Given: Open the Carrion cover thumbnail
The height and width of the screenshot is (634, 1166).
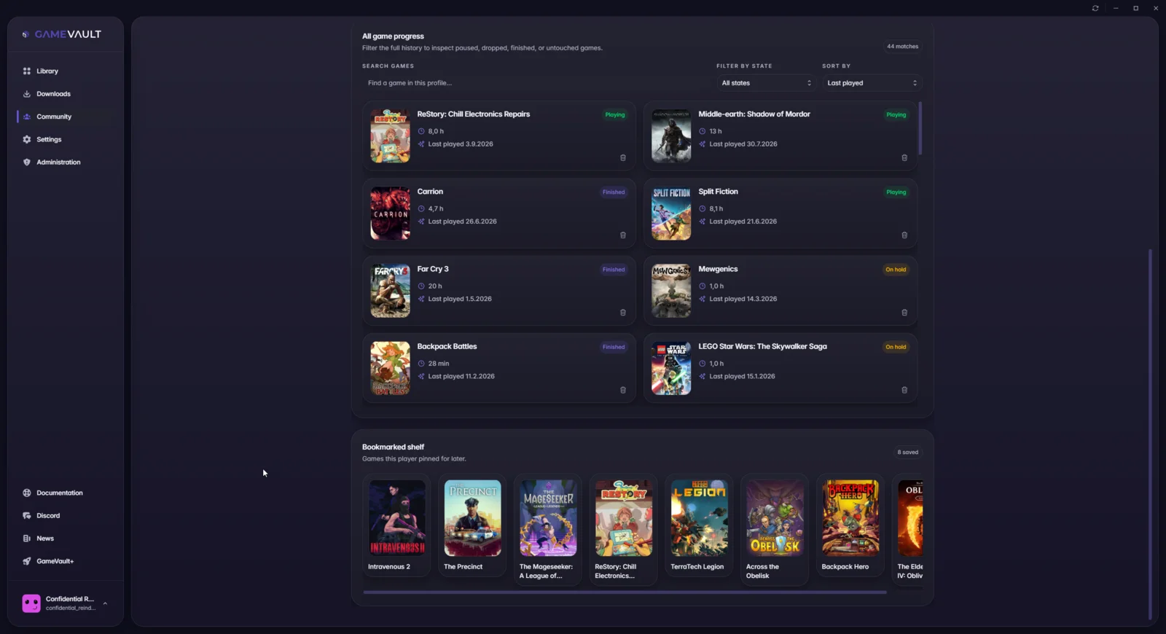Looking at the screenshot, I should [x=390, y=214].
